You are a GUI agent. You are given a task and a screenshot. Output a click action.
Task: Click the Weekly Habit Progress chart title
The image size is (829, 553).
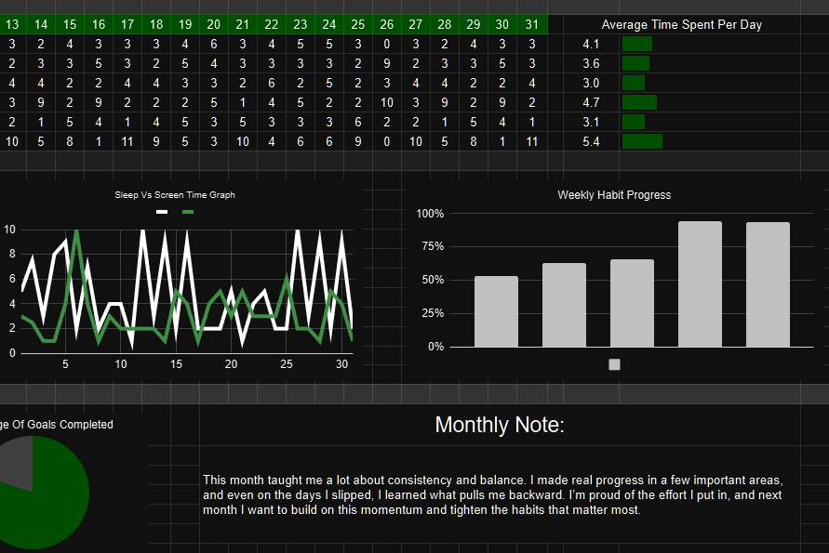(x=614, y=195)
